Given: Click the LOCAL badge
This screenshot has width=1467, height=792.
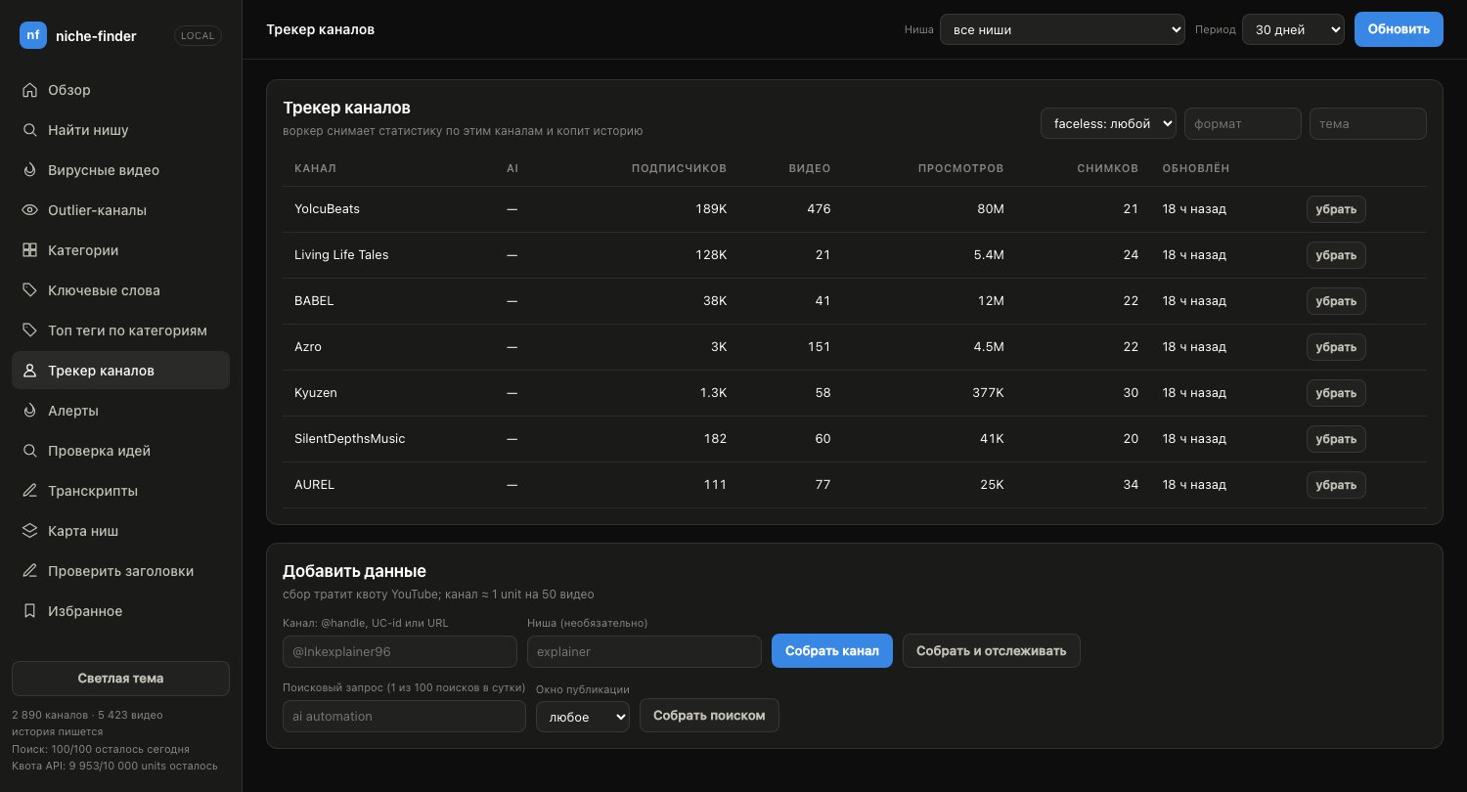Looking at the screenshot, I should [x=198, y=35].
